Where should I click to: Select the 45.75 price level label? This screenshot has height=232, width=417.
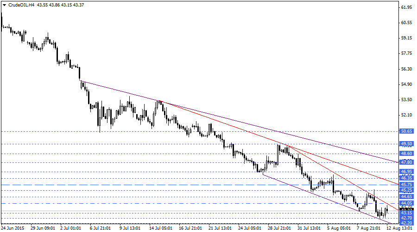[x=406, y=185]
